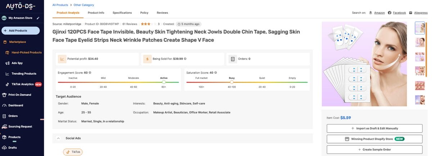Edit store name with pencil icon

tap(38, 18)
